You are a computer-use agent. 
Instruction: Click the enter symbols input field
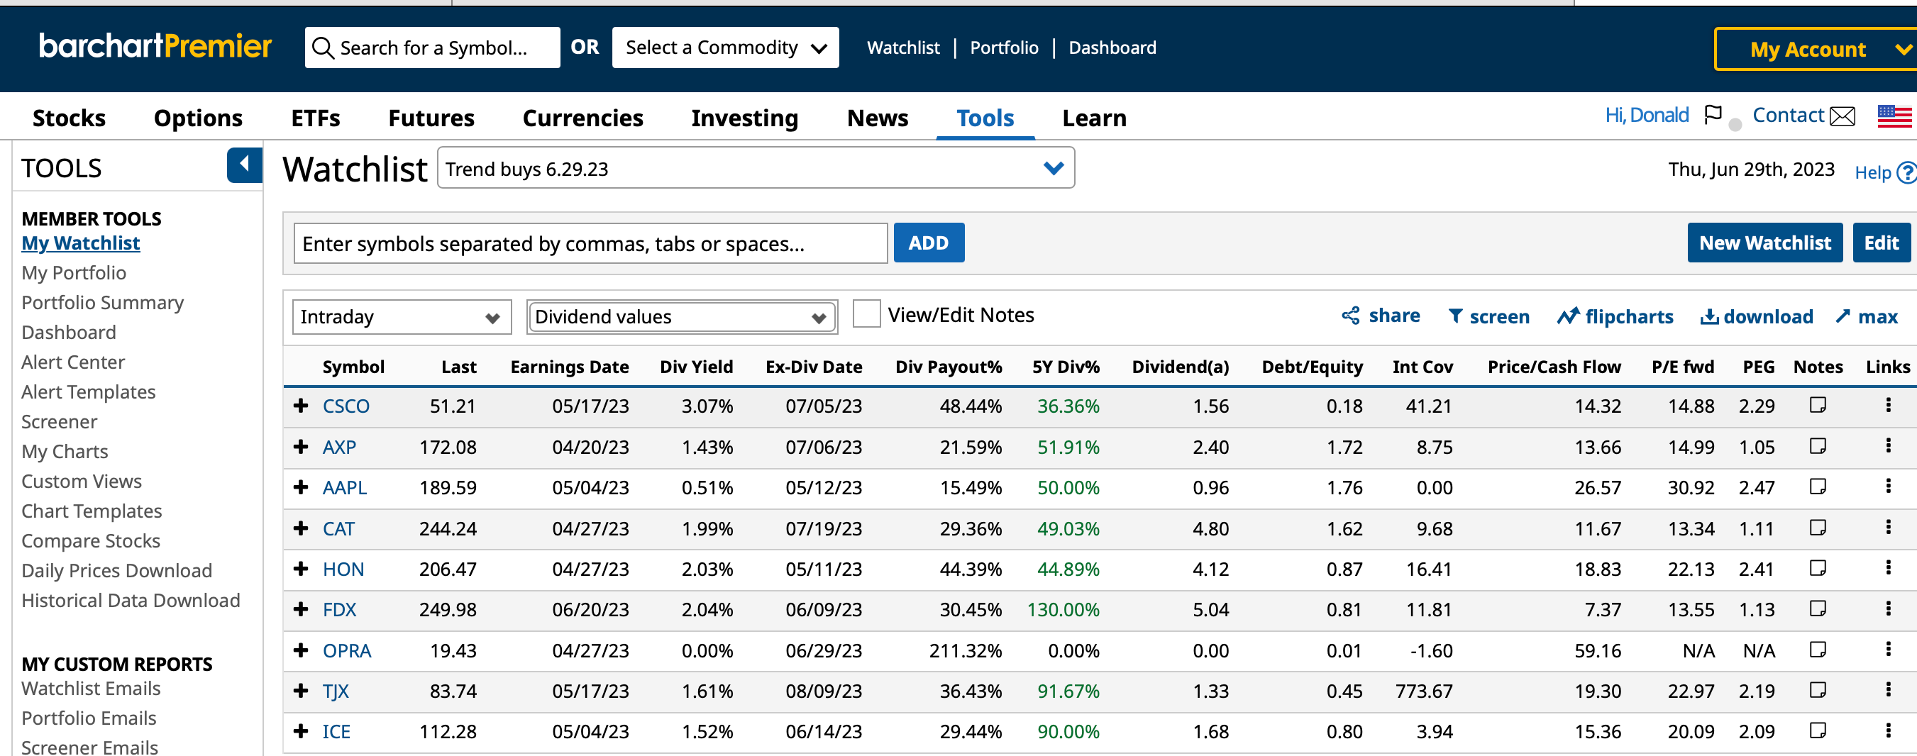pos(591,243)
